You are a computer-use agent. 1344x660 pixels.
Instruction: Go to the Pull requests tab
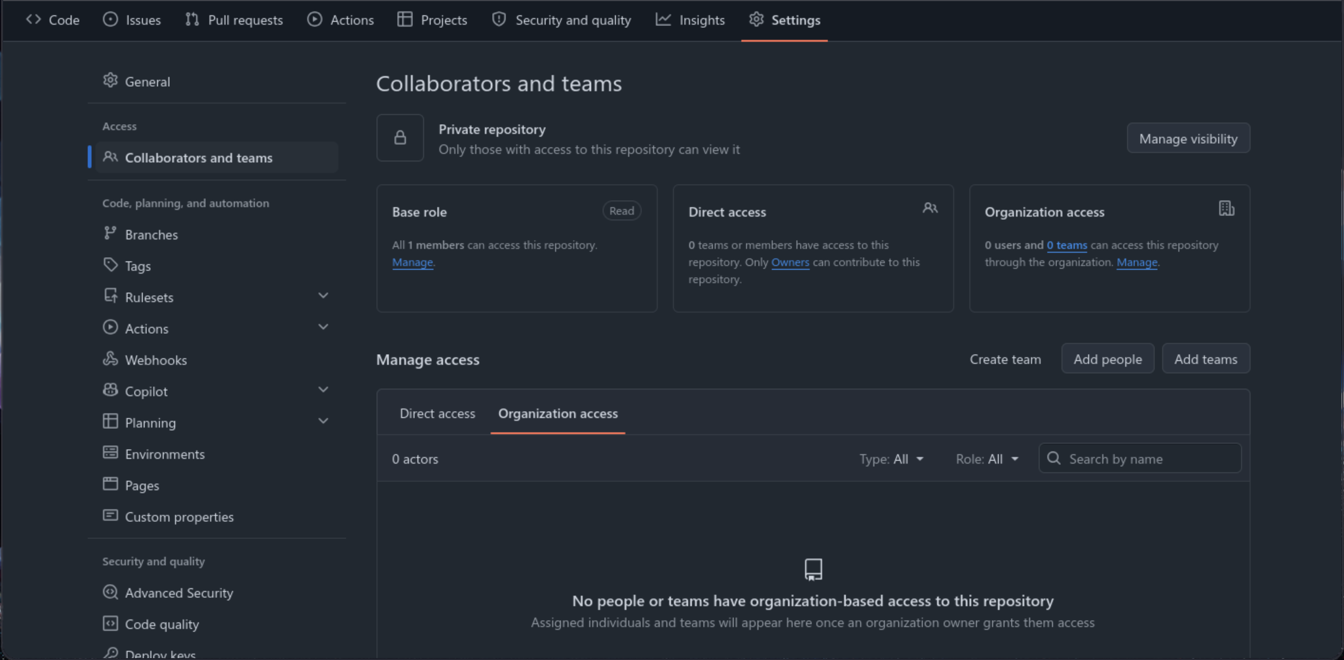pyautogui.click(x=234, y=20)
